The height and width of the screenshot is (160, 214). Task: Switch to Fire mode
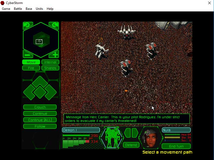click(31, 68)
